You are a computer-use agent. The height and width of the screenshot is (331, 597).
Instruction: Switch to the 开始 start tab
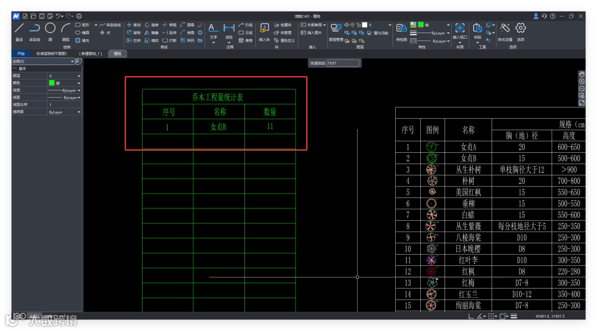click(x=21, y=54)
